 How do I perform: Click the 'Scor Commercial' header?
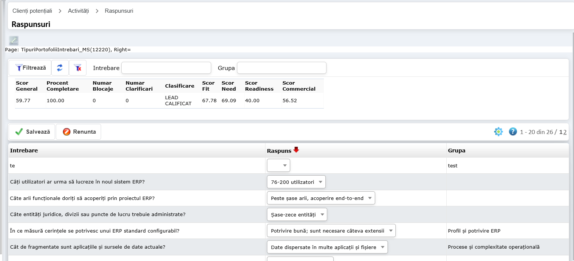[x=299, y=86]
